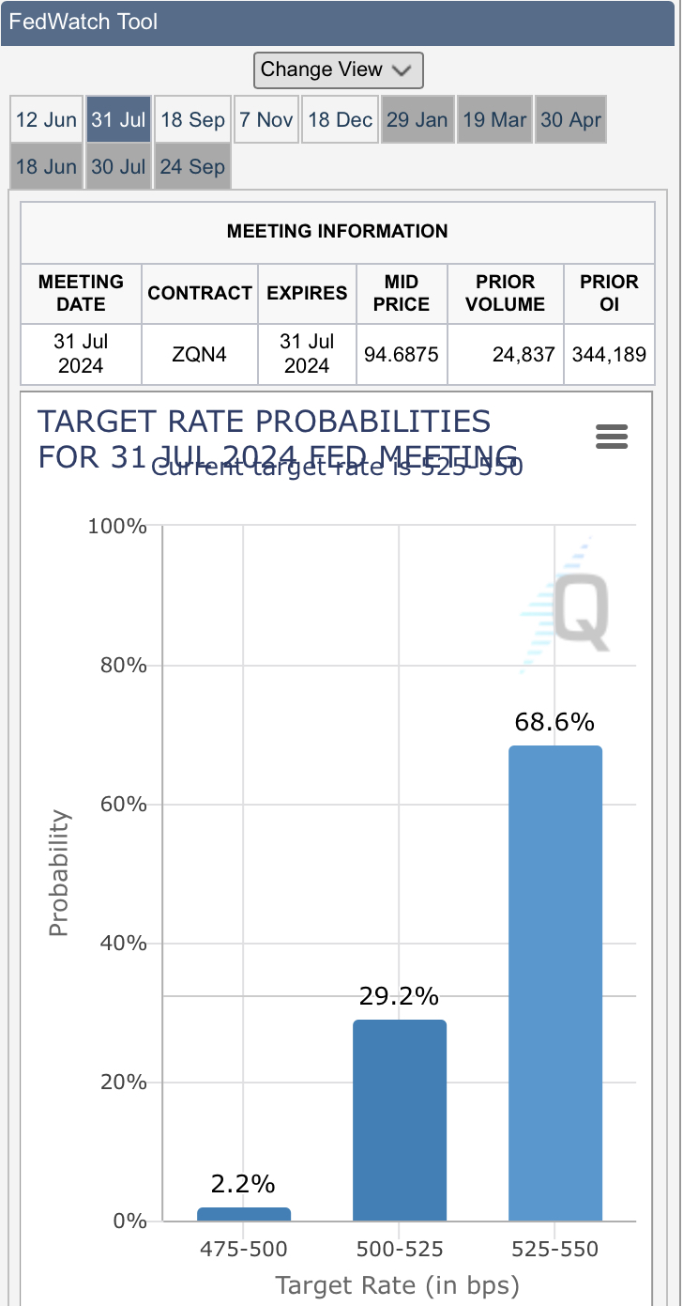Select the 24 Sep meeting tab
Screen dimensions: 683x1306
[x=192, y=166]
